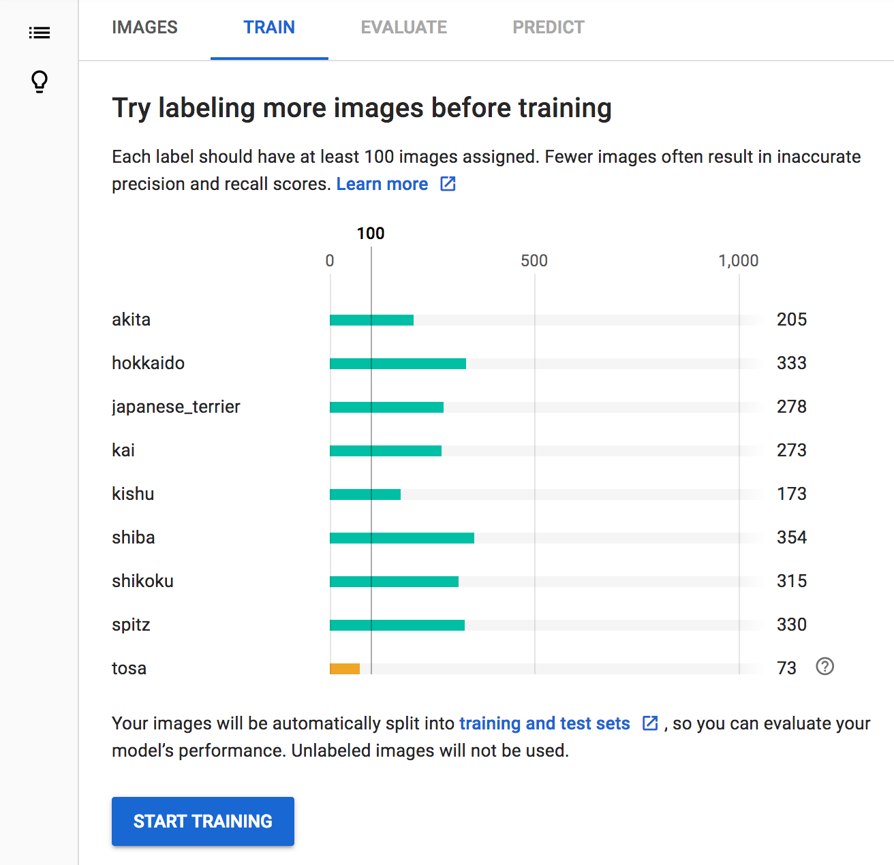Click the kishu image count 173
Screen dimensions: 894x865
click(791, 494)
